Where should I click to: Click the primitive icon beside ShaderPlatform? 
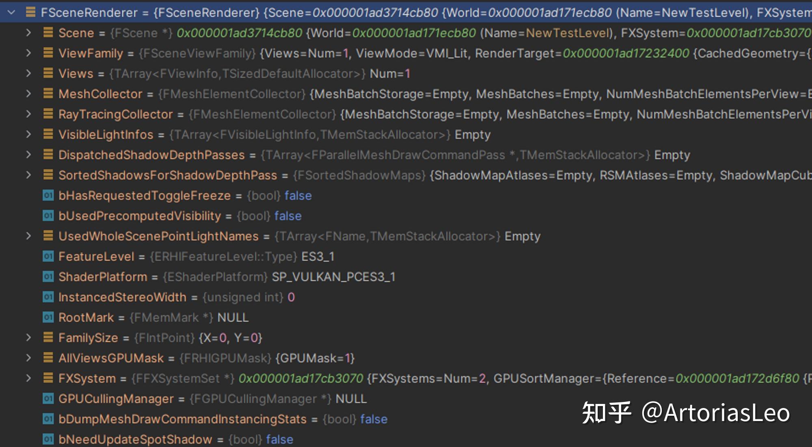pos(48,276)
